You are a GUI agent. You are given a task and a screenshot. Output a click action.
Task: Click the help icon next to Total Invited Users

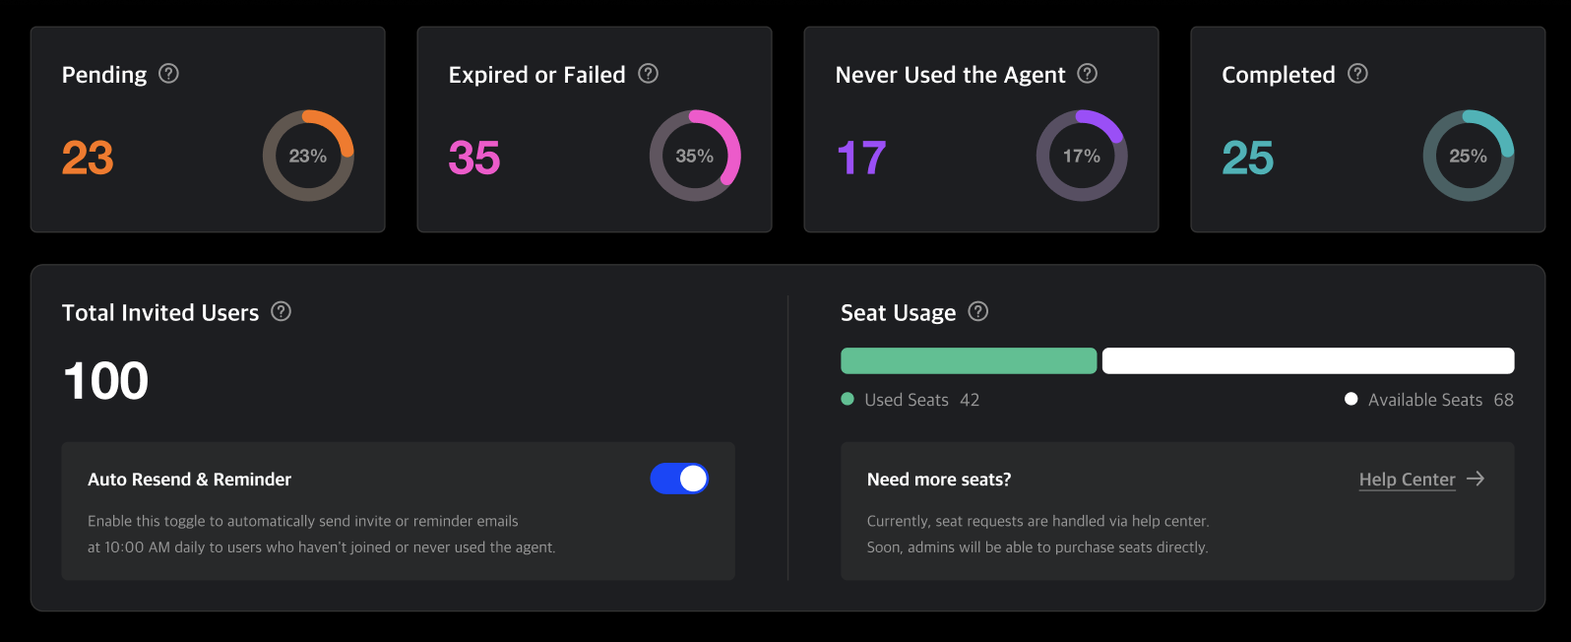point(281,311)
